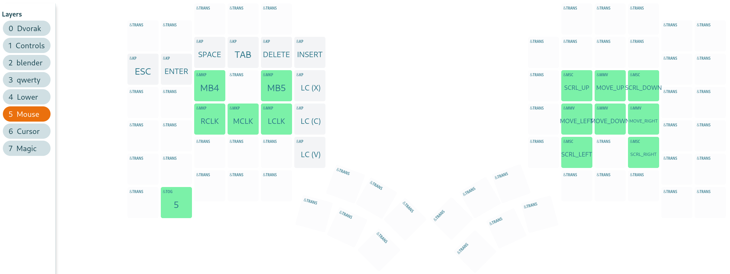The height and width of the screenshot is (274, 730).
Task: Select the blender layer
Action: pyautogui.click(x=27, y=63)
